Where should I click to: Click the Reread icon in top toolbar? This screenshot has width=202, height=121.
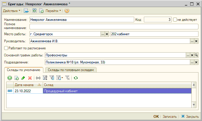click(35, 11)
